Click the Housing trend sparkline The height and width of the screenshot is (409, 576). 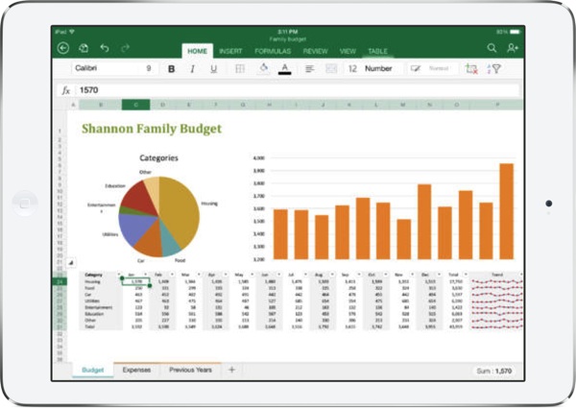[x=497, y=282]
